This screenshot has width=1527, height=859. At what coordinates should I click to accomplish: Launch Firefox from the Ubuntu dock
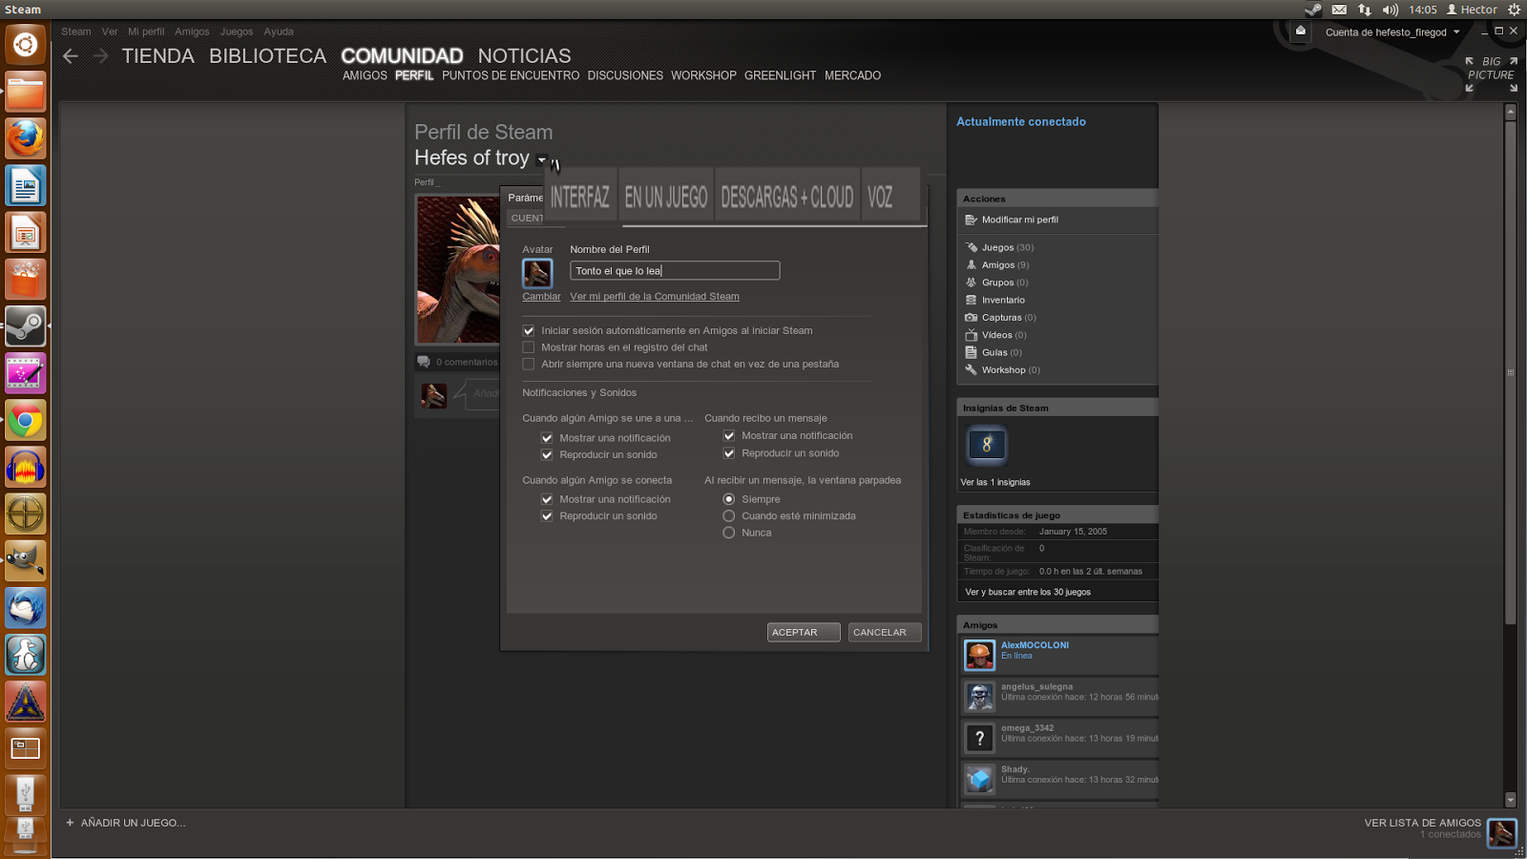tap(25, 139)
